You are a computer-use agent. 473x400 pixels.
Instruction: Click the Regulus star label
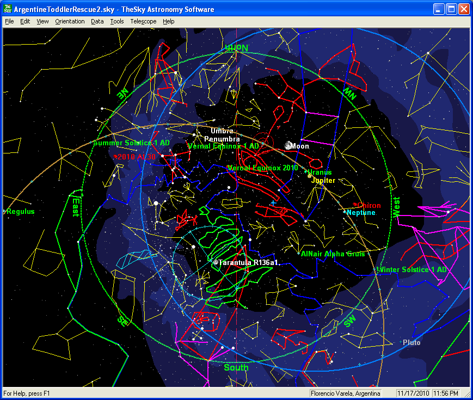(x=20, y=212)
